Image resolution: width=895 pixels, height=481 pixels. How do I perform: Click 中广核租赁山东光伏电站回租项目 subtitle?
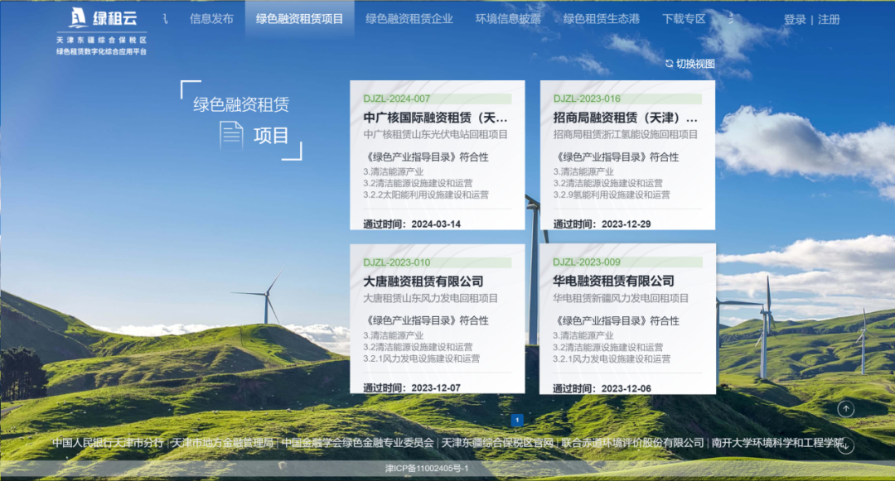(436, 134)
